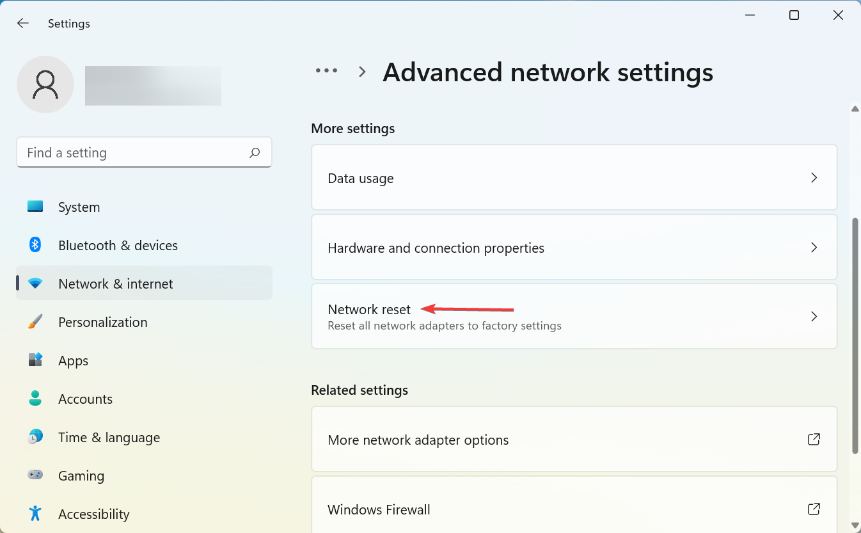Click the back arrow in Settings header
The height and width of the screenshot is (533, 861).
(23, 24)
